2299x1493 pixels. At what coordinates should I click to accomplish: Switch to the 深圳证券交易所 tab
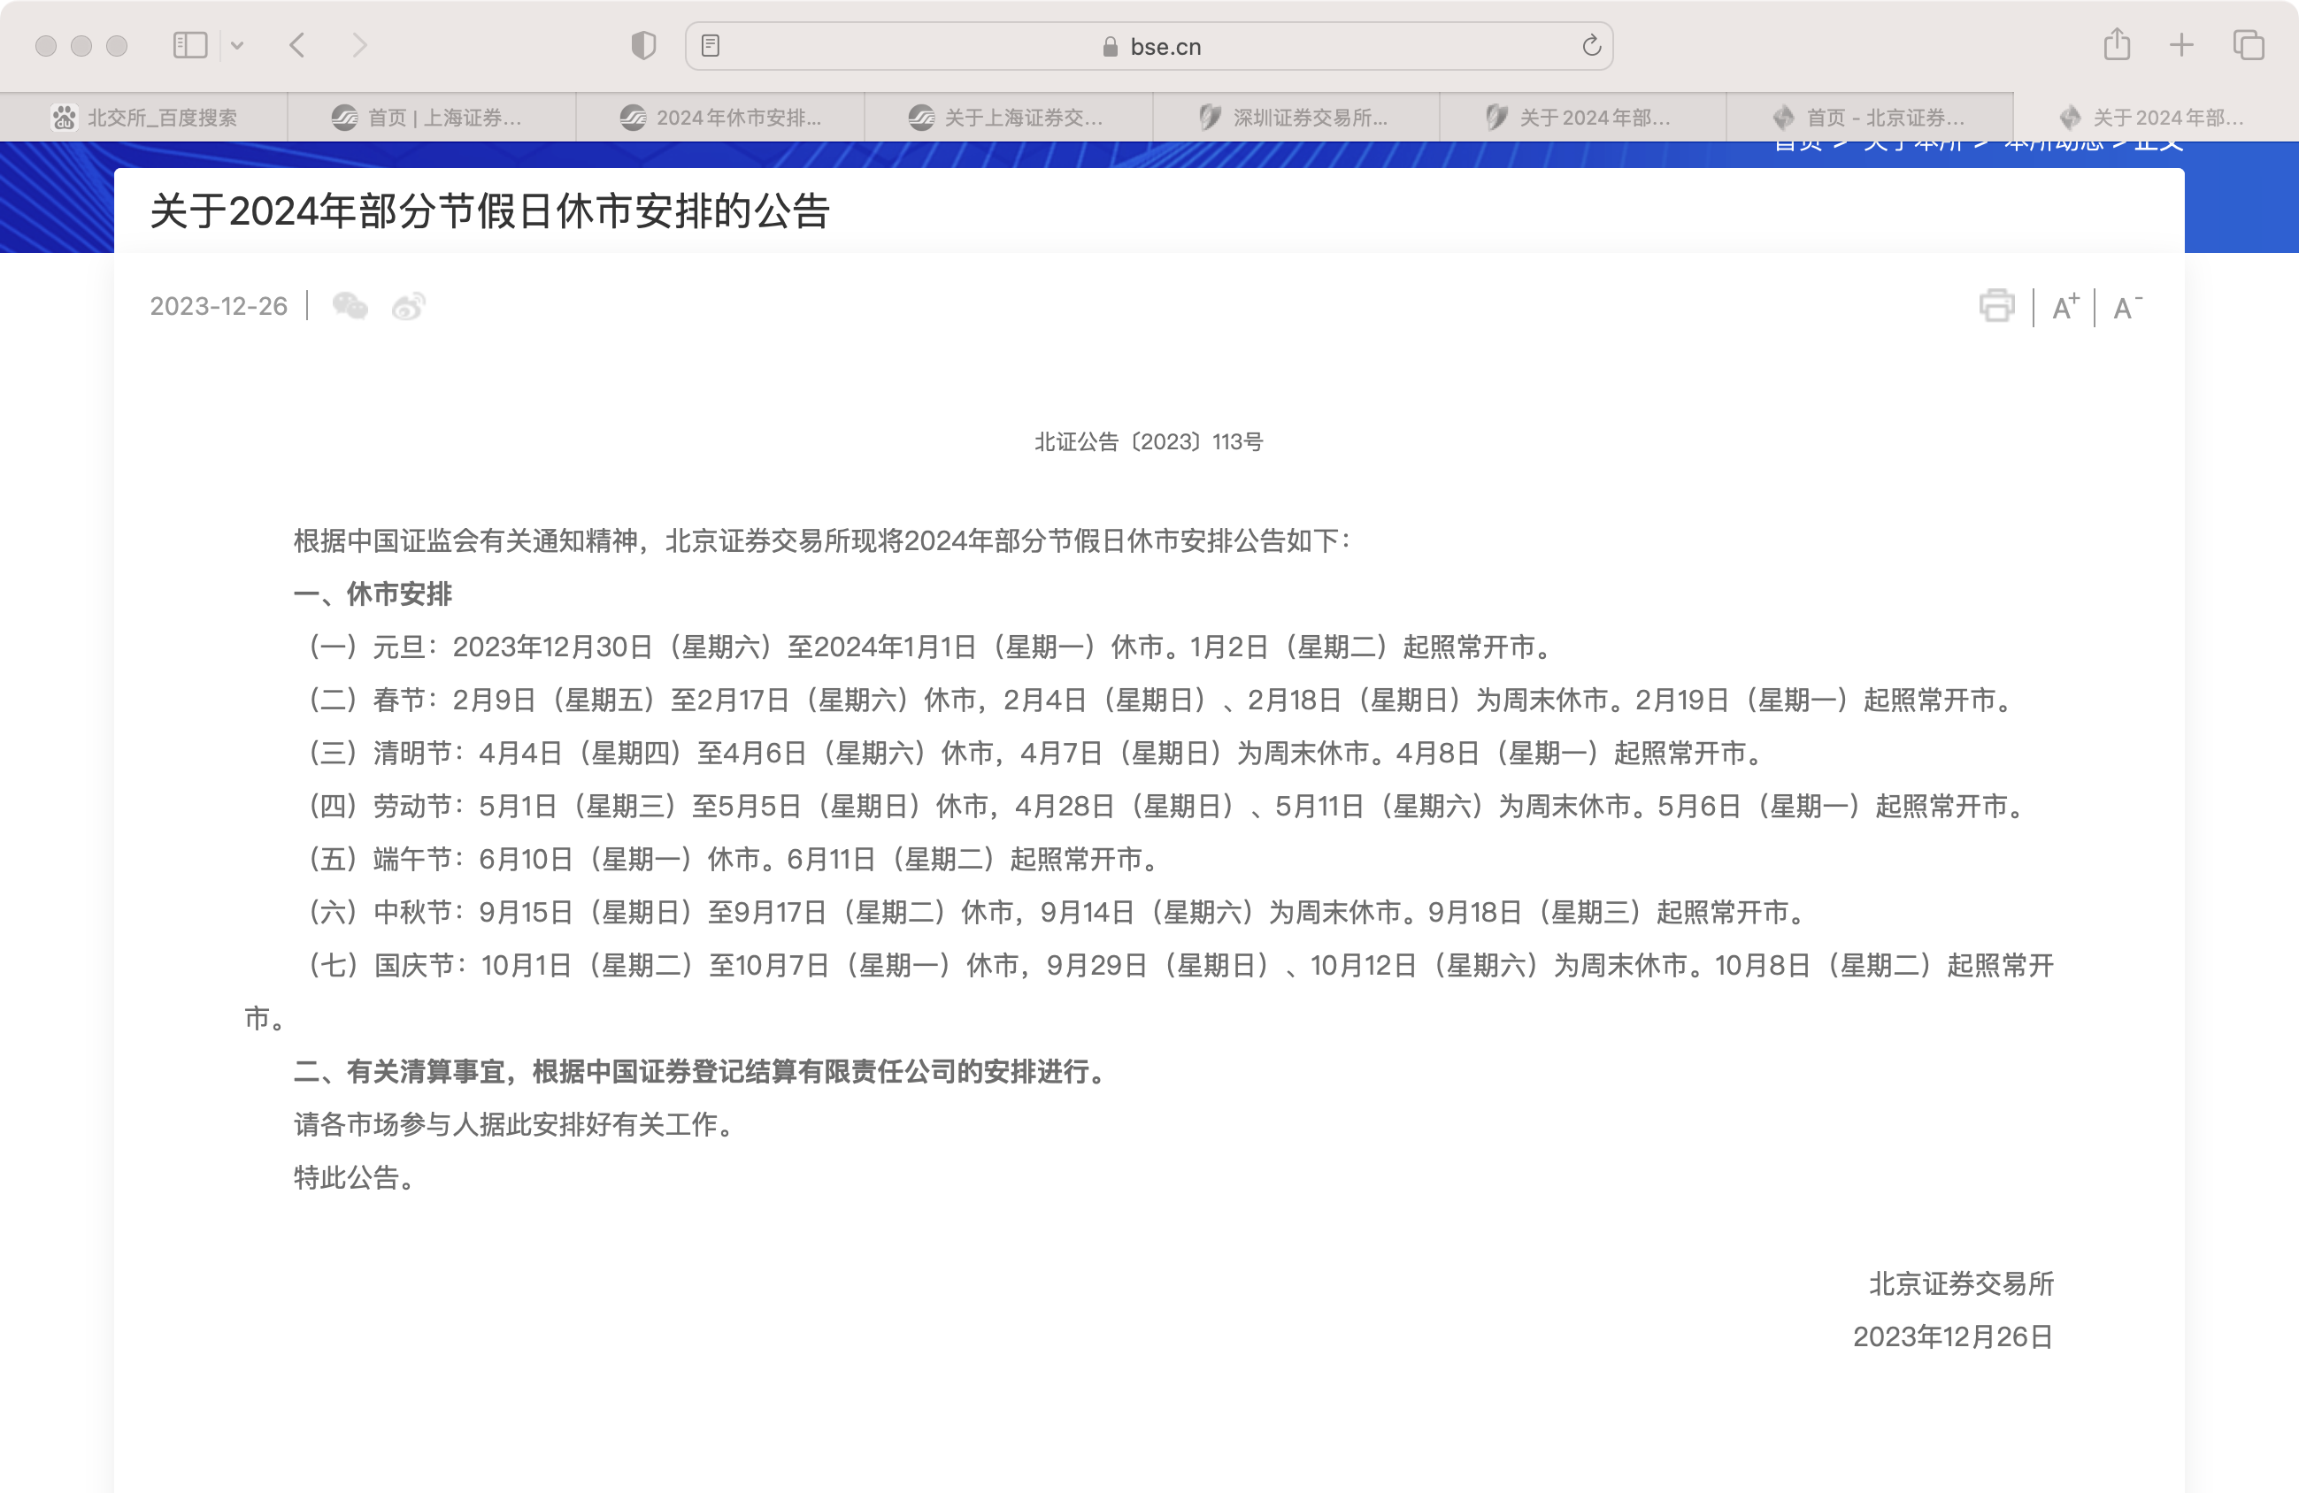coord(1295,118)
